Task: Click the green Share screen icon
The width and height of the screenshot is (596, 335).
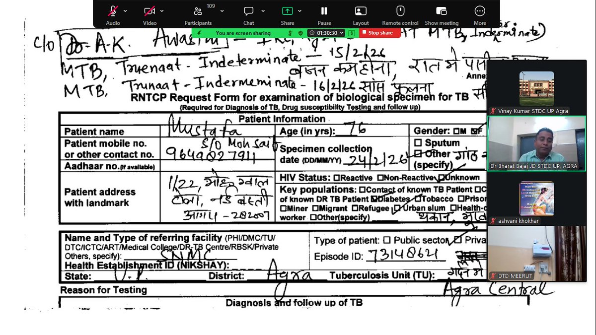Action: coord(287,11)
